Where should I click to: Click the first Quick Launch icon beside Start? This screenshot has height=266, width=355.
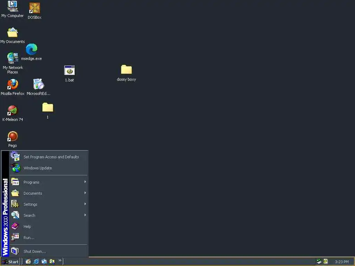(28, 261)
